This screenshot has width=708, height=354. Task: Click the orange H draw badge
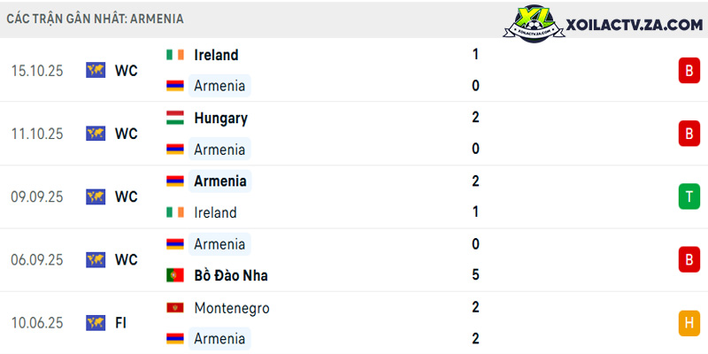689,323
